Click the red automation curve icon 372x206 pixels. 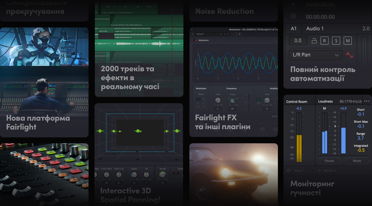pyautogui.click(x=349, y=55)
